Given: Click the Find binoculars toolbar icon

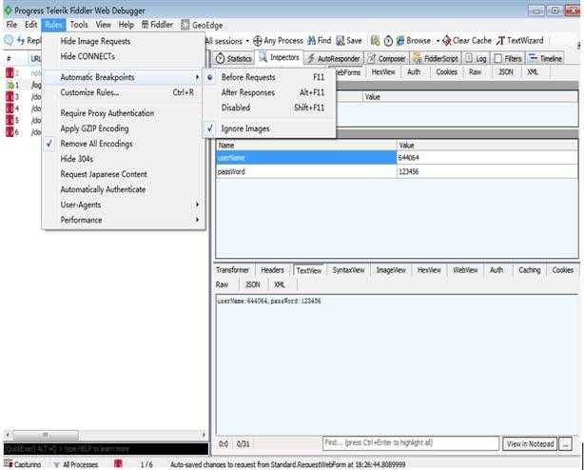Looking at the screenshot, I should click(311, 41).
